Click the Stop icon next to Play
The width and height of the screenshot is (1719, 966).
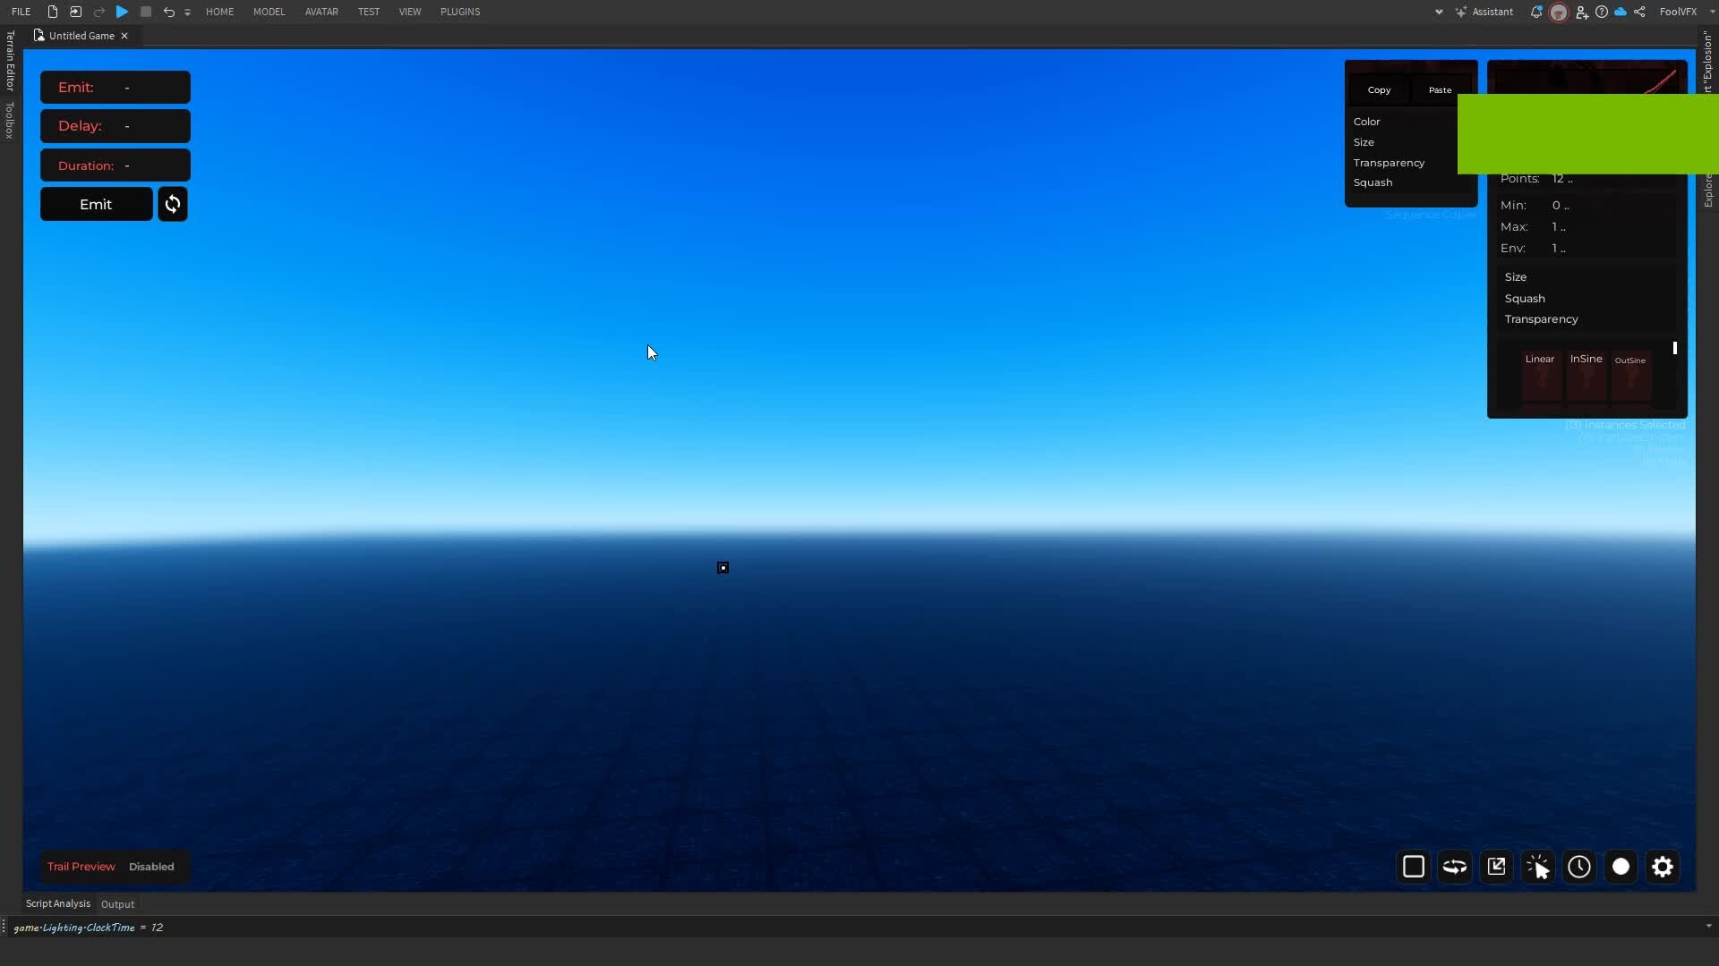[145, 12]
